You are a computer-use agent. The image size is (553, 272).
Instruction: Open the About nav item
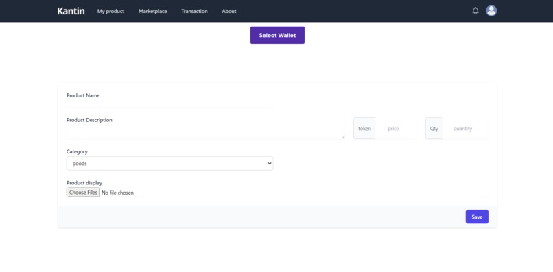click(229, 11)
